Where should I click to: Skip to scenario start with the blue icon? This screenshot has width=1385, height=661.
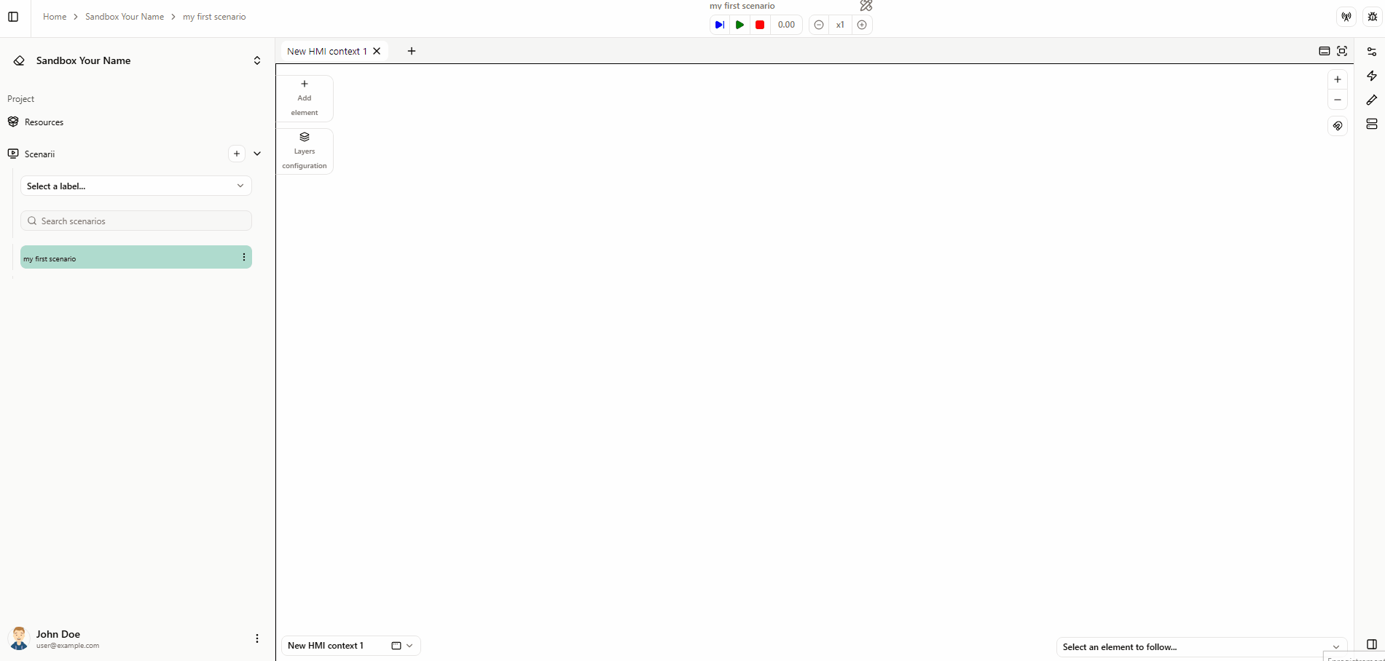[720, 25]
